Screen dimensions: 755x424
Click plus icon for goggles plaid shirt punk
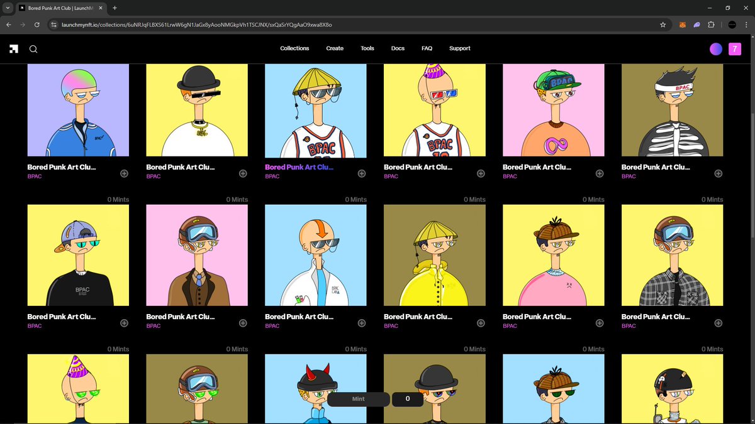[718, 323]
